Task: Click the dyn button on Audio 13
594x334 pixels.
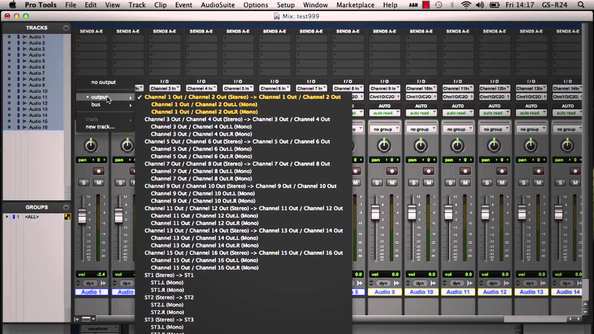Action: [x=529, y=283]
